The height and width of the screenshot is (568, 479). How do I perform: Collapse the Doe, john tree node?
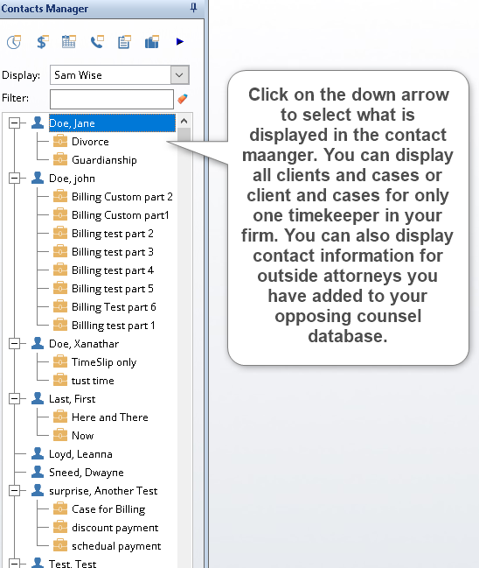[14, 179]
